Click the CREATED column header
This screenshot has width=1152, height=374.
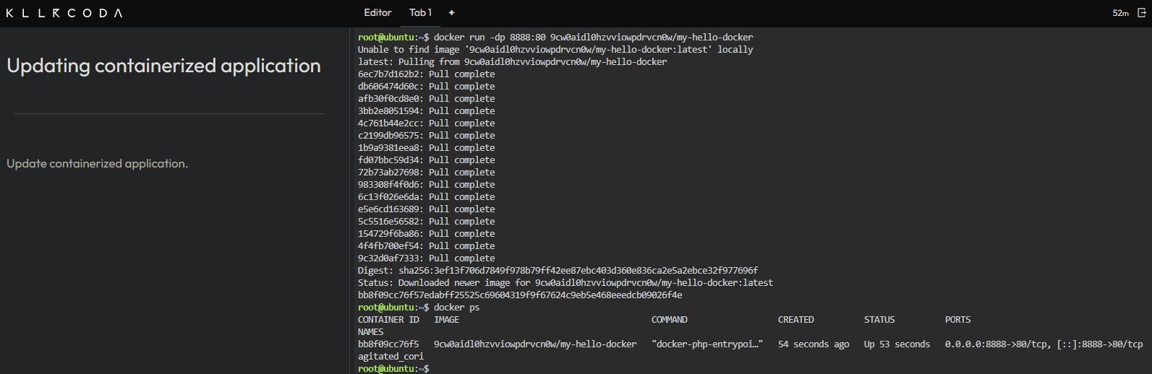click(x=795, y=320)
